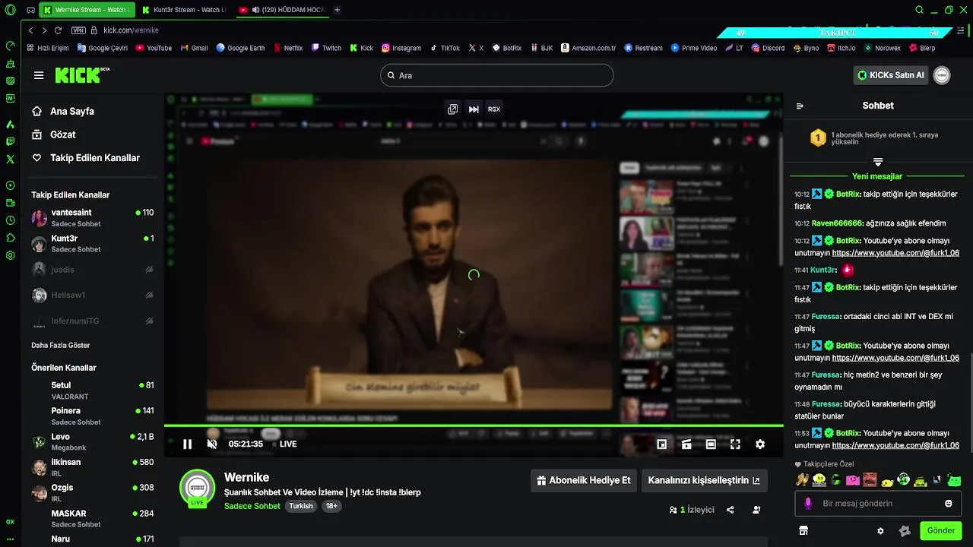
Task: Expand Daha Fazla Göster
Action: pyautogui.click(x=61, y=345)
